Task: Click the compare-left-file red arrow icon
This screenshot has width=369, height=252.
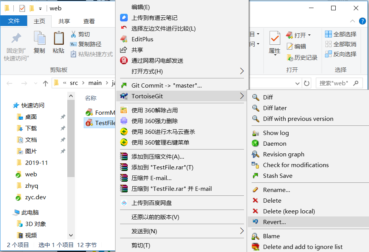Action: pos(124,28)
